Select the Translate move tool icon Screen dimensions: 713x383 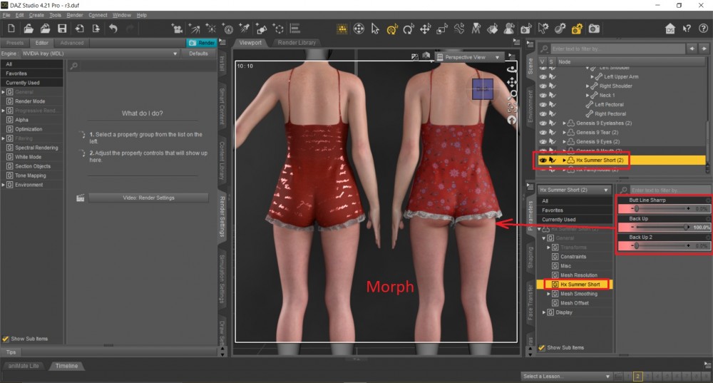(425, 29)
